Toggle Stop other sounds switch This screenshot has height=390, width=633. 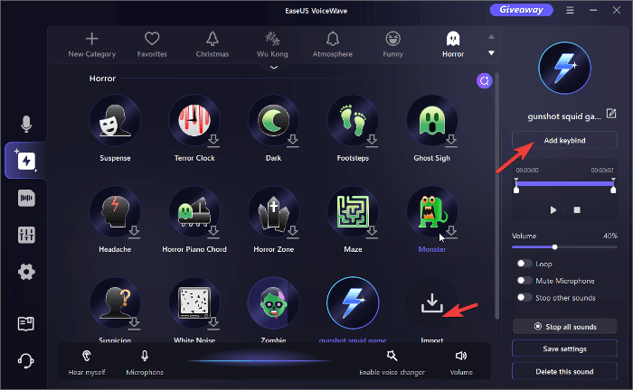tap(524, 297)
